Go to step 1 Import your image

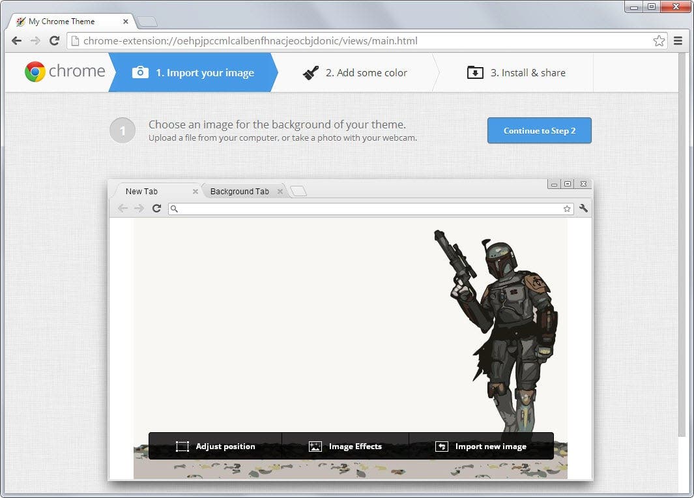coord(194,72)
